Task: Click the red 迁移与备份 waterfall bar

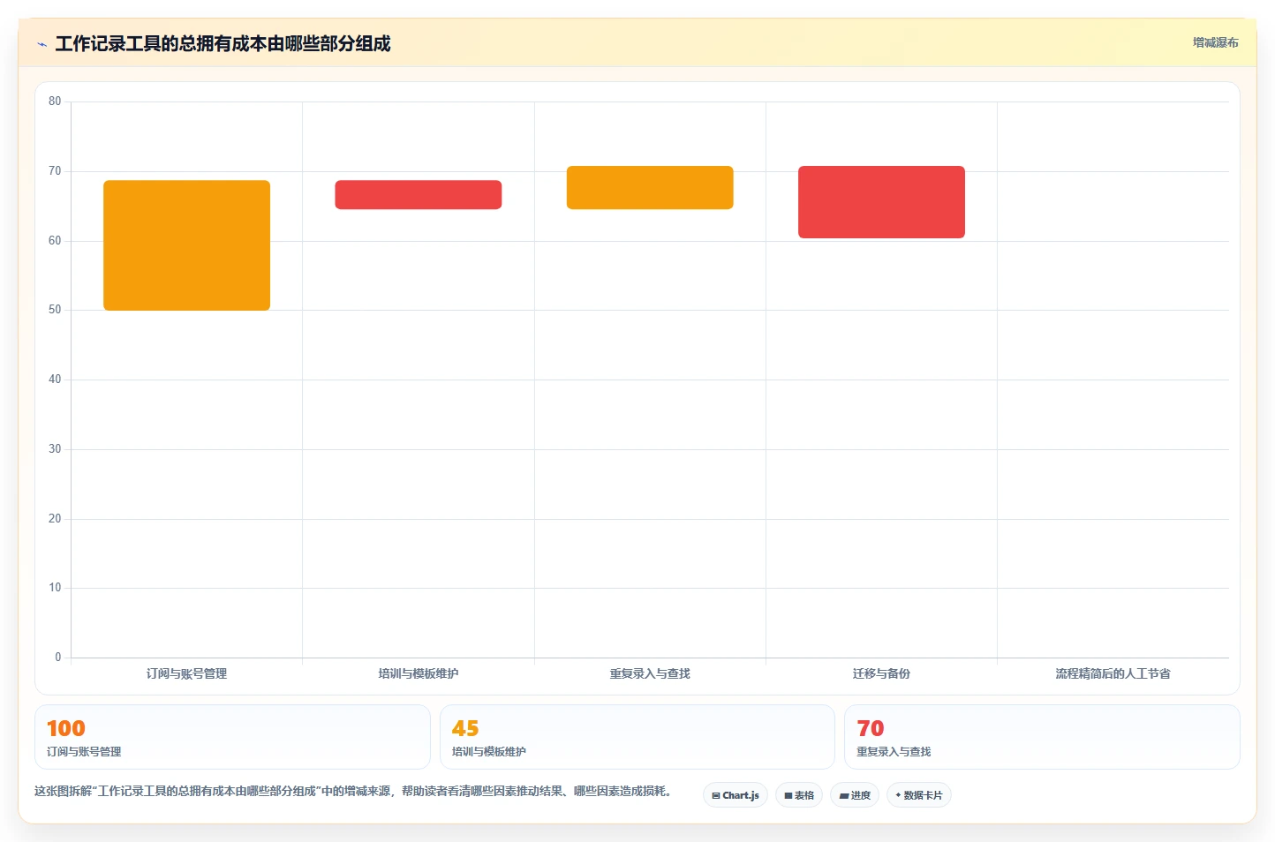Action: pyautogui.click(x=881, y=202)
